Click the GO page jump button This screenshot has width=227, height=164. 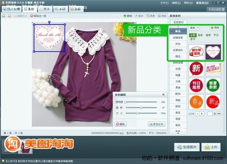(219, 114)
